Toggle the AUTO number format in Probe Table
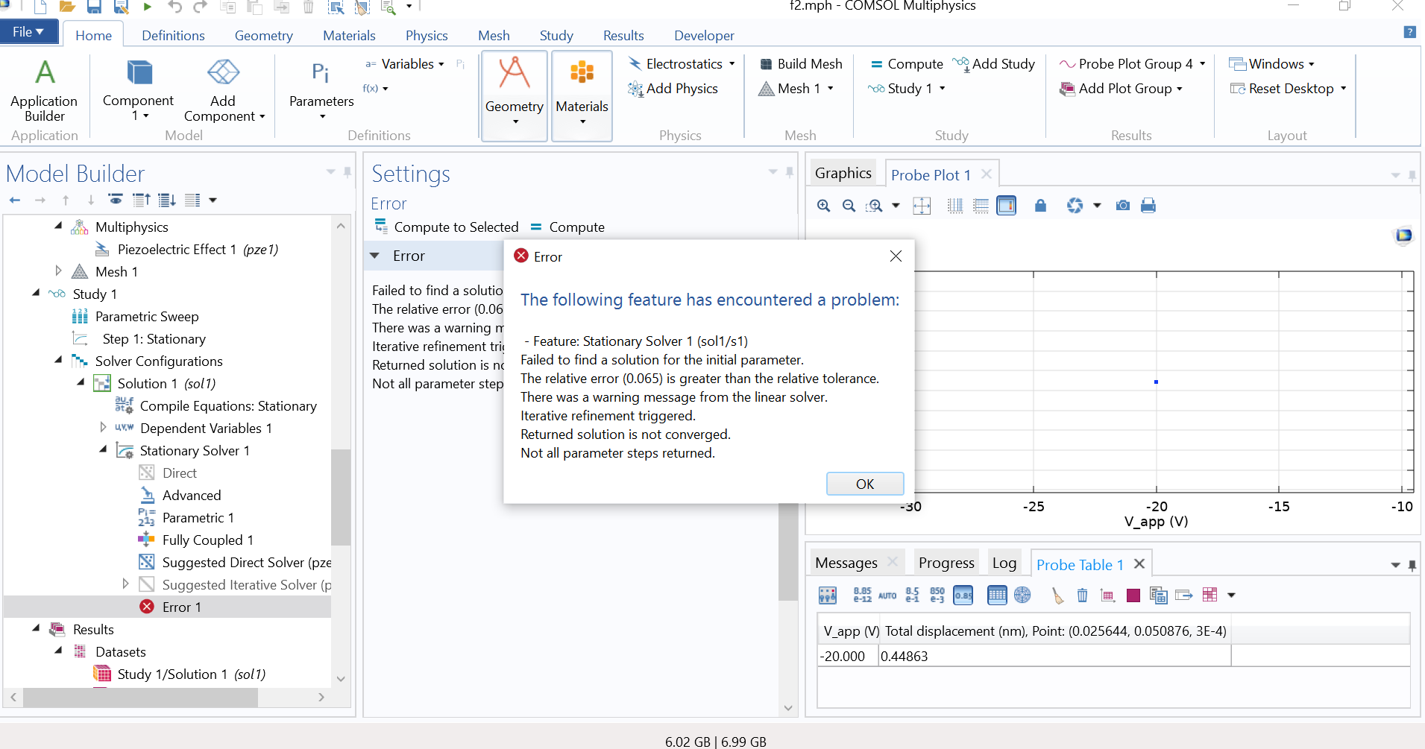1425x749 pixels. click(x=887, y=595)
